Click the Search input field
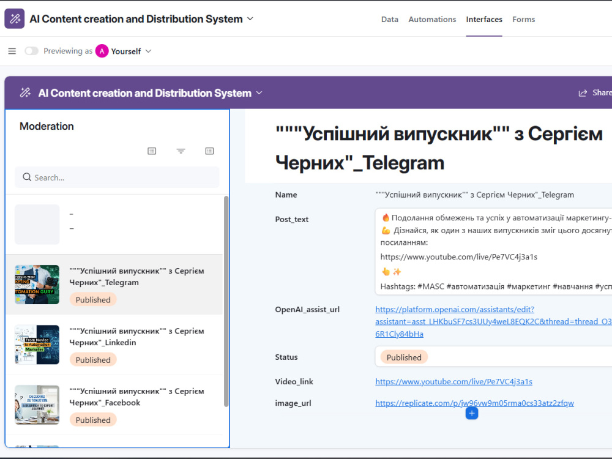The height and width of the screenshot is (459, 612). pos(117,177)
